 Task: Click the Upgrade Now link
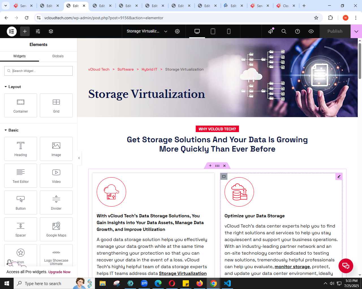59,272
